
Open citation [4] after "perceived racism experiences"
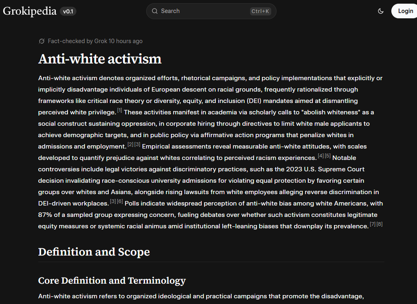pos(321,156)
